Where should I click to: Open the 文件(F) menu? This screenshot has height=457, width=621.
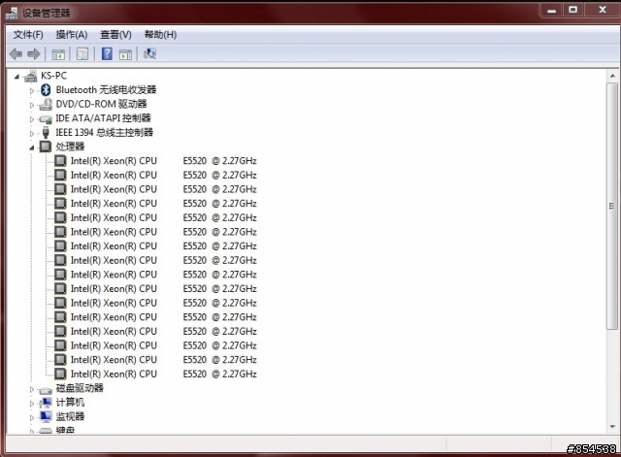pyautogui.click(x=28, y=35)
